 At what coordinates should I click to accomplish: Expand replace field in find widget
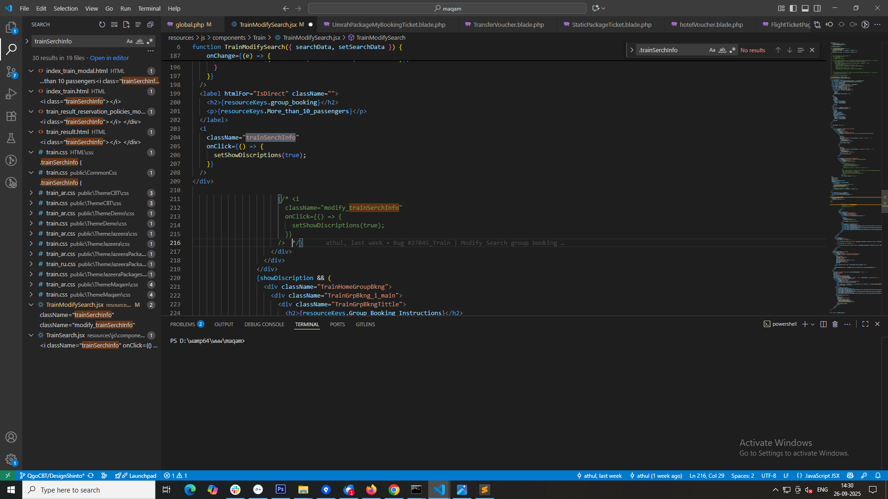pos(632,50)
